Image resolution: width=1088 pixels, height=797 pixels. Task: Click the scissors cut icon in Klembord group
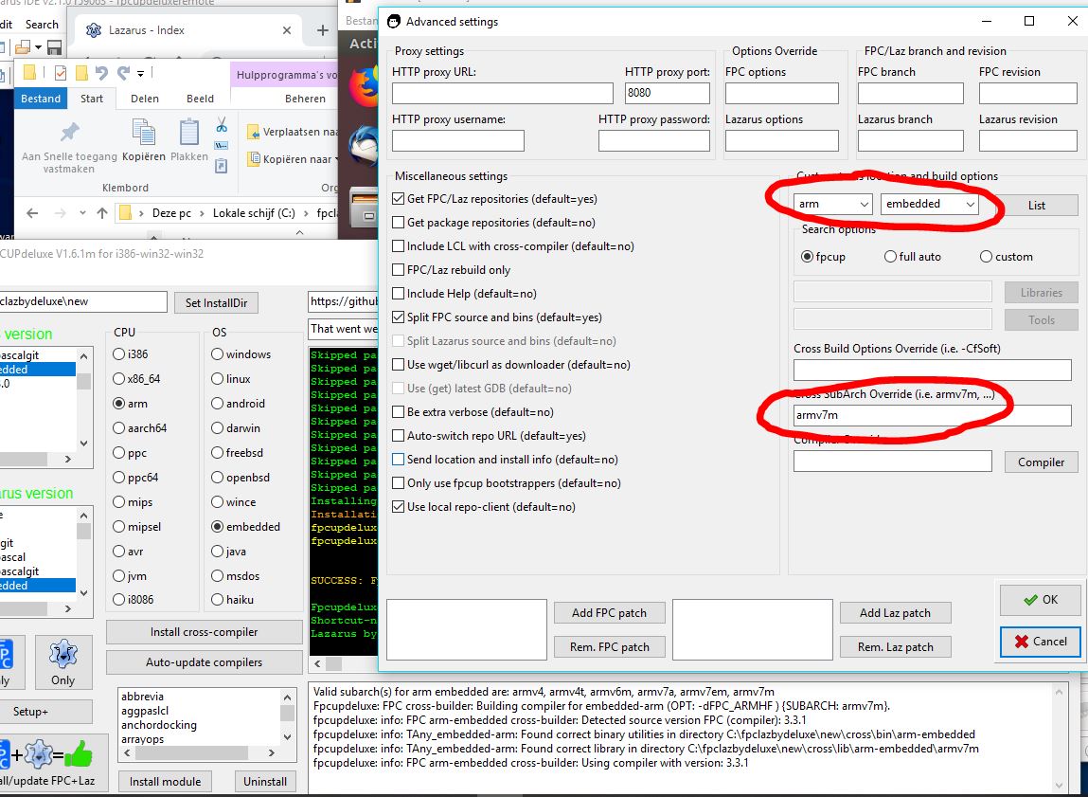point(221,125)
